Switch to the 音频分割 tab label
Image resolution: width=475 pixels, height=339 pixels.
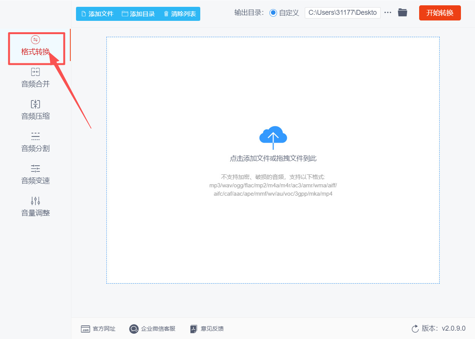pyautogui.click(x=35, y=149)
